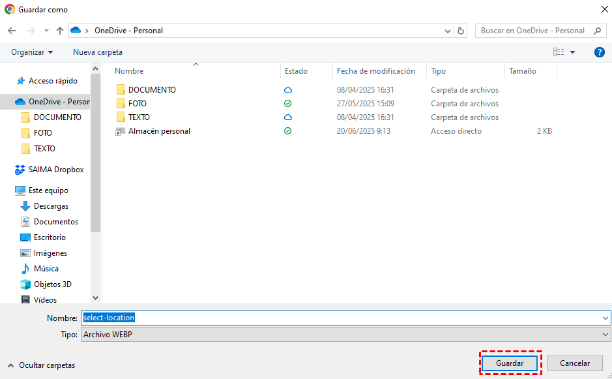This screenshot has height=379, width=612.
Task: Sort by the Tamaño column header
Action: pos(523,71)
